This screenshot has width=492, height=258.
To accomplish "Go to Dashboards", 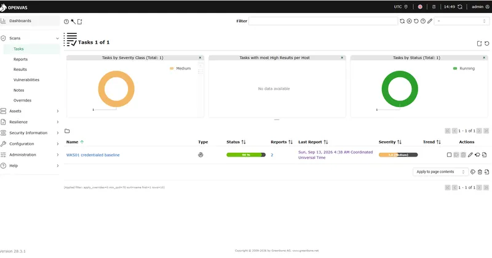I will tap(30, 21).
